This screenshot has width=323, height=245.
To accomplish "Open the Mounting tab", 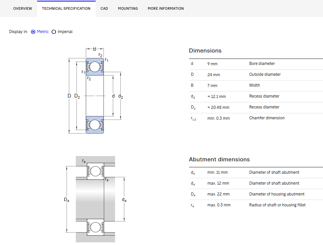I will [128, 9].
